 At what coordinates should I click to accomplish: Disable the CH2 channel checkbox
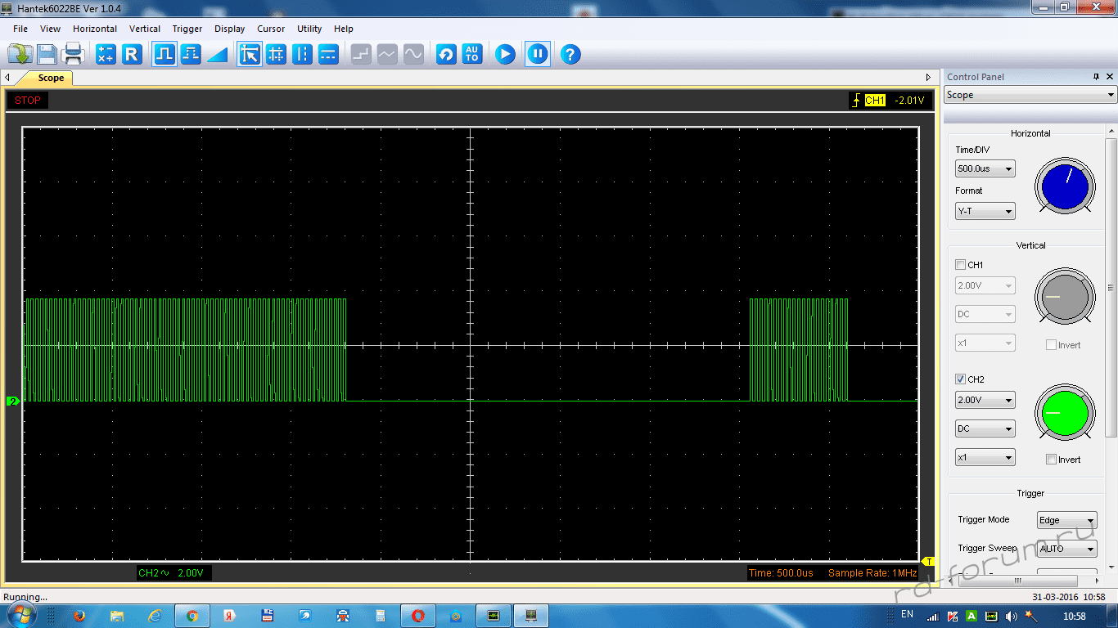click(x=961, y=379)
